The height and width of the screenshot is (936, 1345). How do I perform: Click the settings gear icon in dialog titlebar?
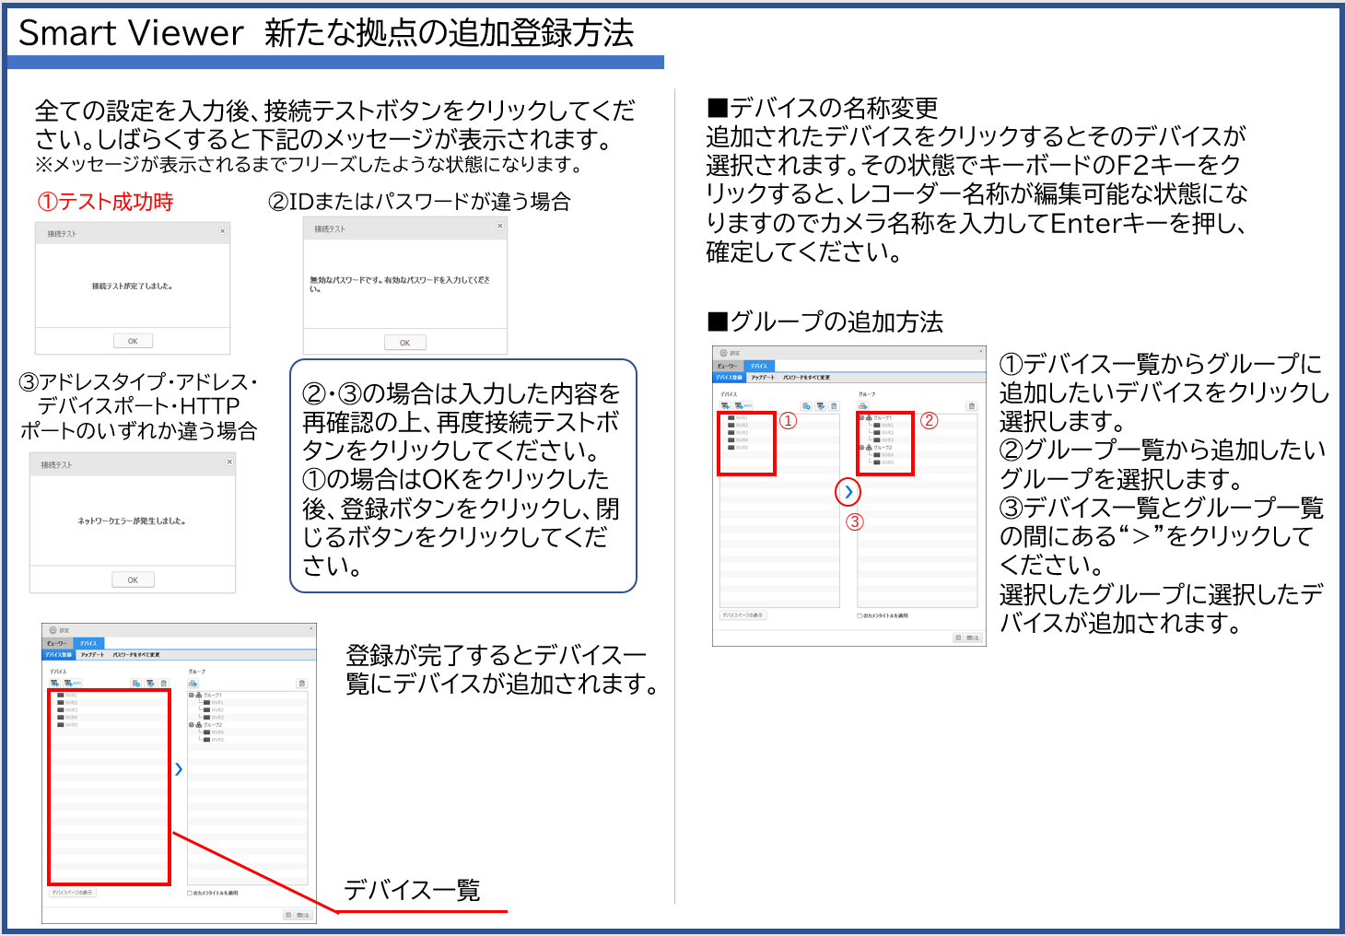pyautogui.click(x=52, y=630)
